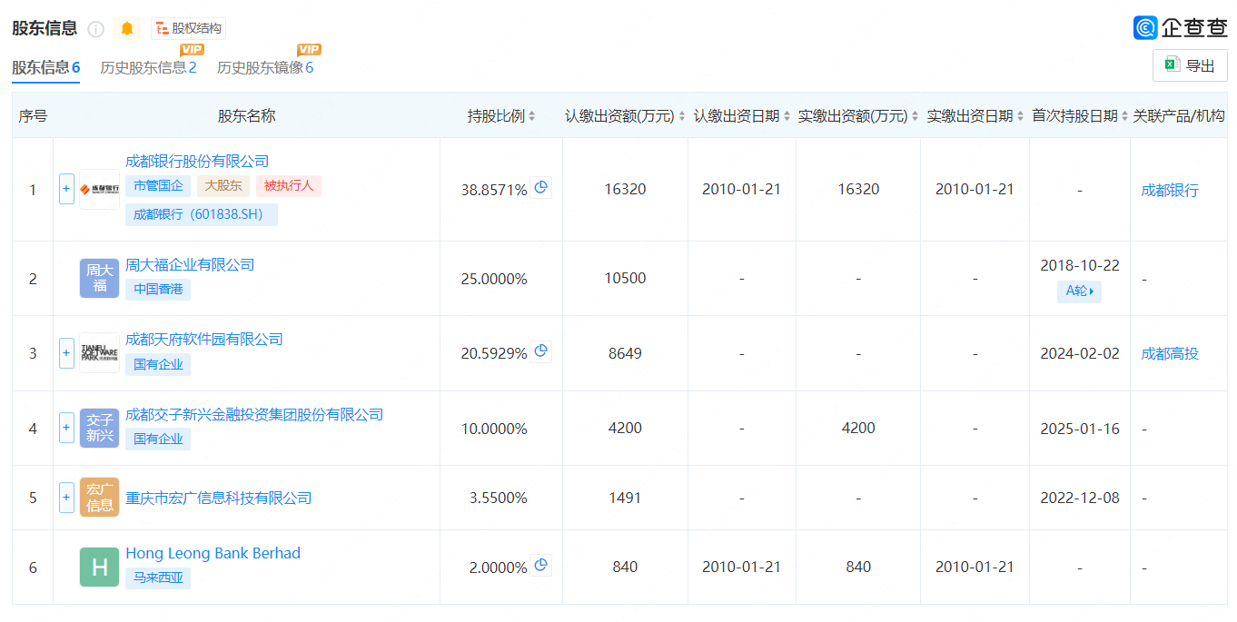Click 被执行人 red tag

[x=289, y=186]
